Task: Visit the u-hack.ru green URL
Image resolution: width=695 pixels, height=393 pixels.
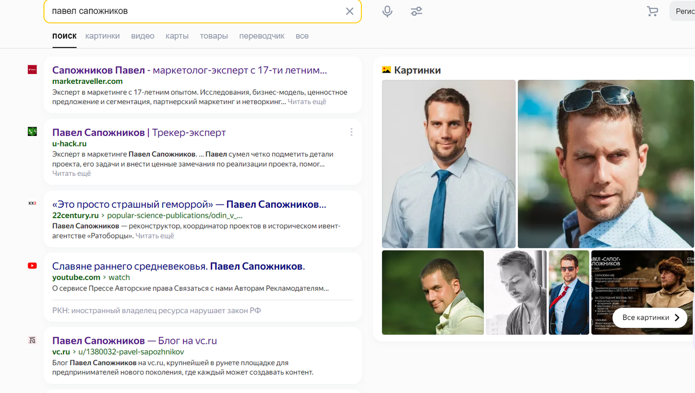Action: pos(69,144)
